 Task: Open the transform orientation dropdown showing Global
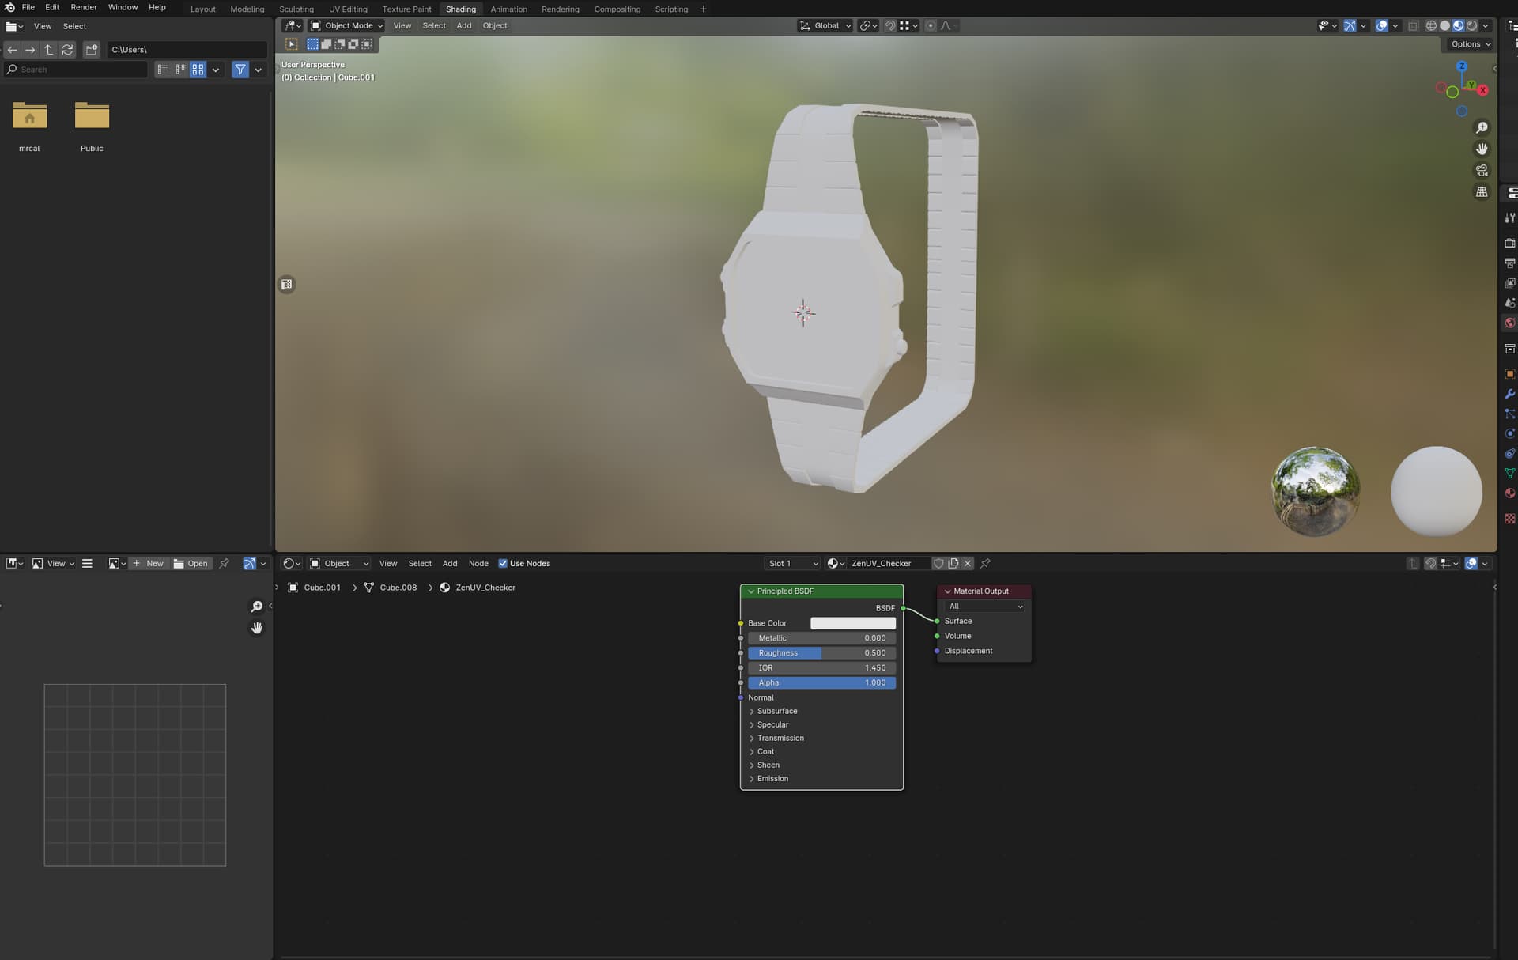coord(824,25)
